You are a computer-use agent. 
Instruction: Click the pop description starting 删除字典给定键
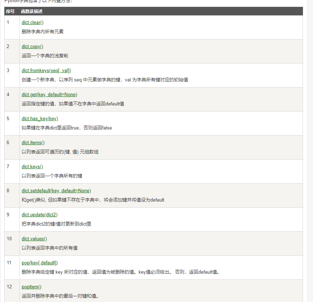coord(121,272)
